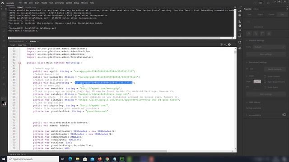The width and height of the screenshot is (289, 162).
Task: Click More settings under Document Settings
Action: pos(266,94)
